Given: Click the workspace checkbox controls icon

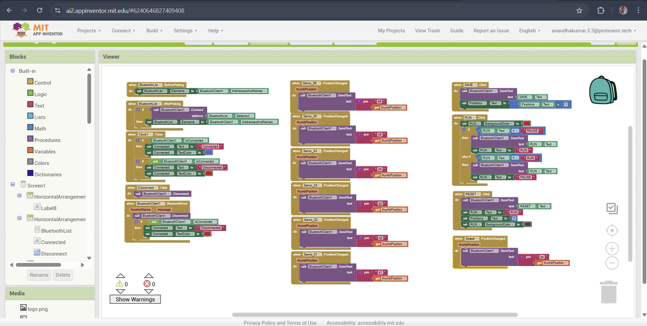Looking at the screenshot, I should [612, 208].
